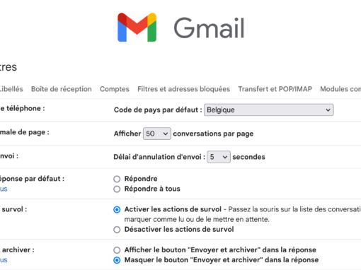
Task: Select the Répondre radio button
Action: [x=117, y=179]
